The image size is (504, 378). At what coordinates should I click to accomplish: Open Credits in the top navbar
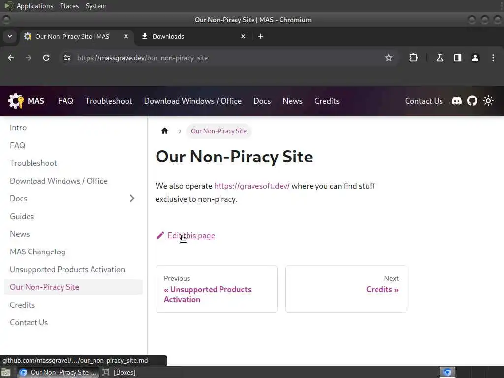point(327,101)
